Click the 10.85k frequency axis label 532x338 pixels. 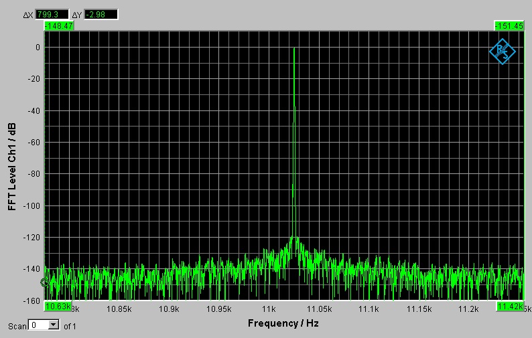pyautogui.click(x=119, y=309)
